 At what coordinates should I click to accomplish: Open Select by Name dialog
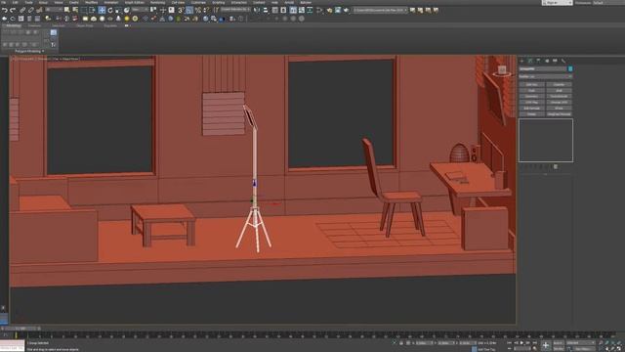click(x=75, y=10)
